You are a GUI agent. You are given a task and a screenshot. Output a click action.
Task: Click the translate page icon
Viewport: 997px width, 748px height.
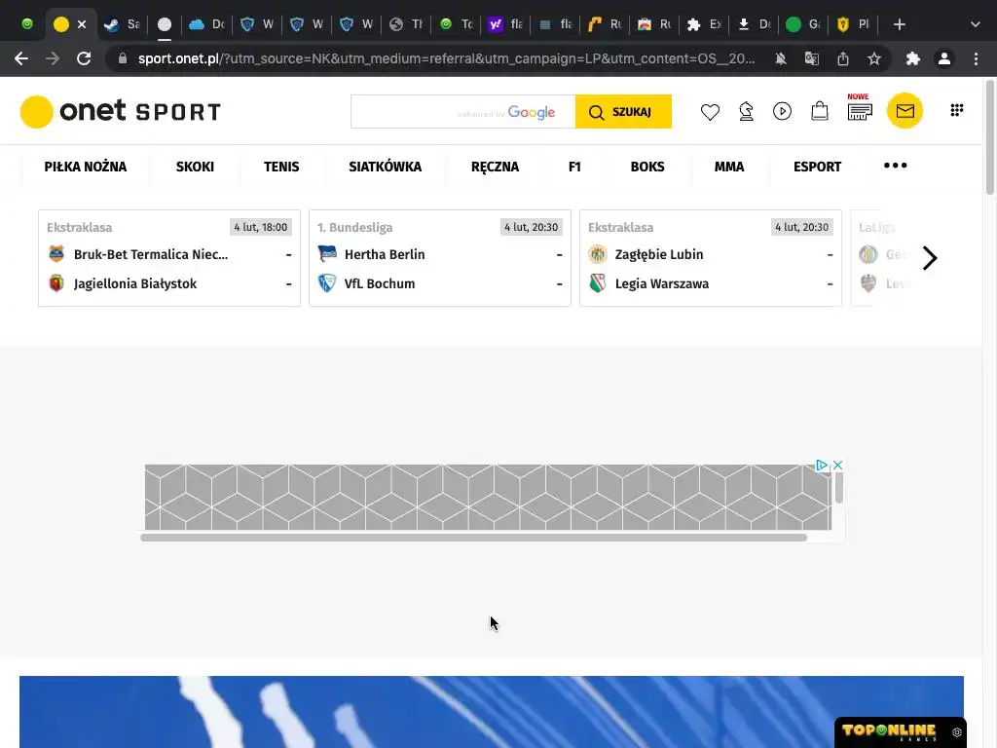[812, 58]
